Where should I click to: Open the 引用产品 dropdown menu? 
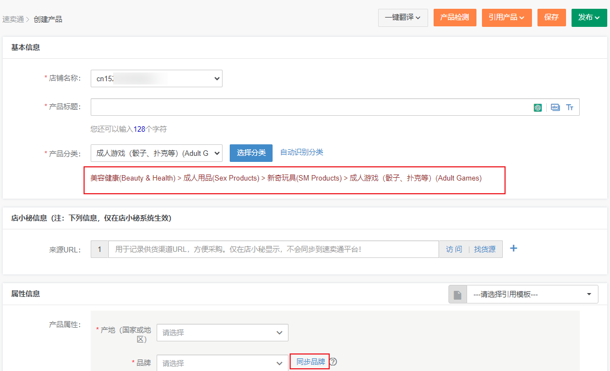506,18
